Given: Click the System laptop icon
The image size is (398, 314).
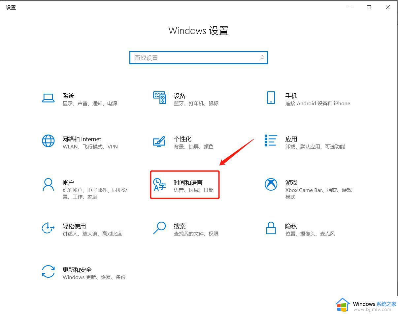Looking at the screenshot, I should pos(48,98).
